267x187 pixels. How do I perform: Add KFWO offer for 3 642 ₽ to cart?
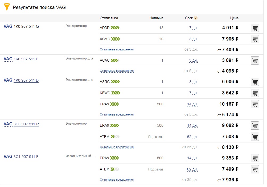coord(255,93)
